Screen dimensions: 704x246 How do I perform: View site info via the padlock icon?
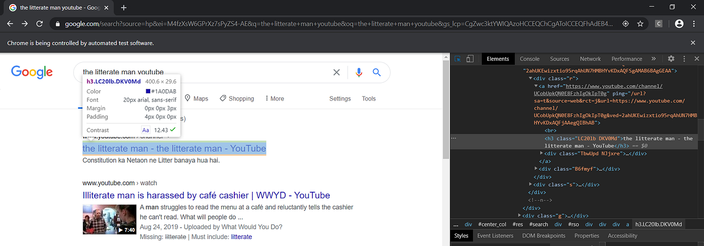tap(58, 24)
